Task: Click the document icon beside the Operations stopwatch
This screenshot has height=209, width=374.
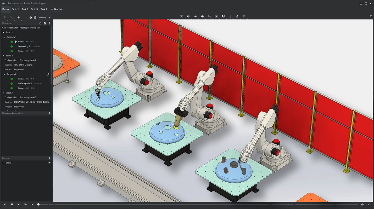Action: 44,23
